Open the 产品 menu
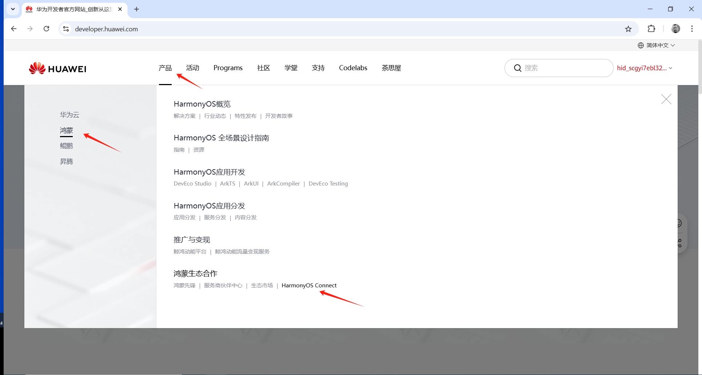Screen dimensions: 702x375 click(x=165, y=68)
